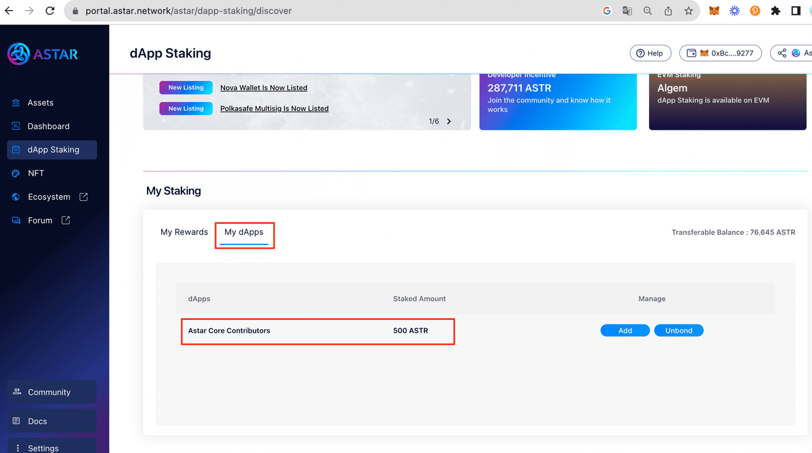Open Settings at sidebar bottom
This screenshot has height=453, width=812.
51,447
